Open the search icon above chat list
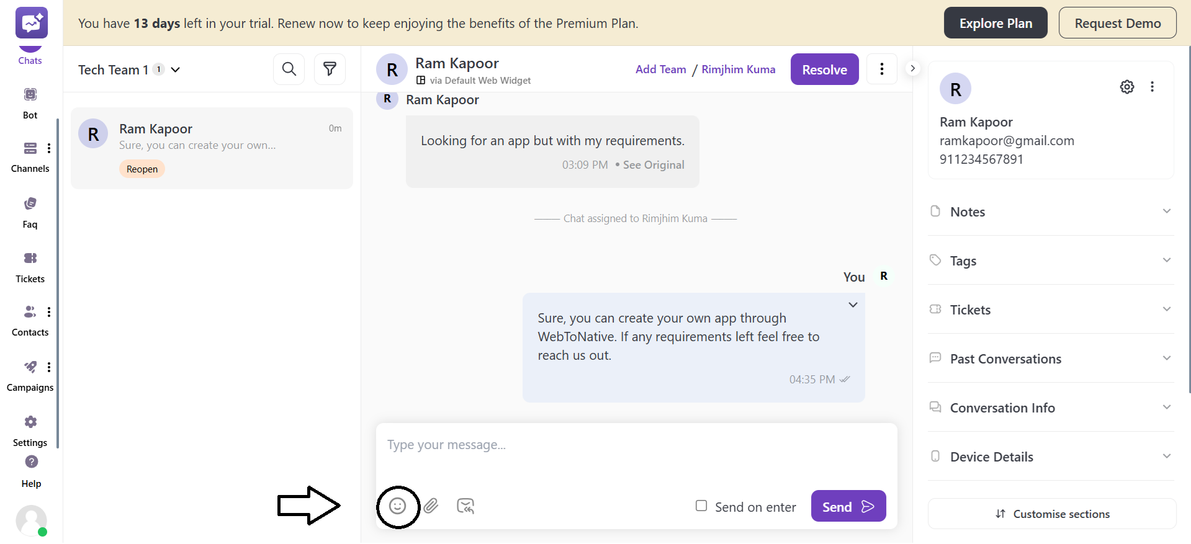Image resolution: width=1191 pixels, height=544 pixels. 289,69
